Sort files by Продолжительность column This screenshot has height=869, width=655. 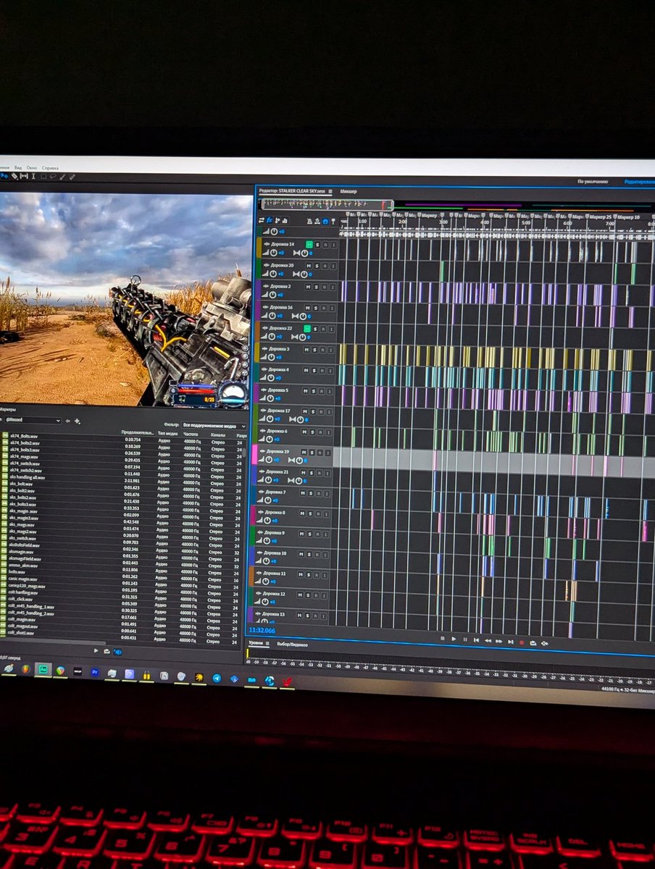(x=138, y=432)
